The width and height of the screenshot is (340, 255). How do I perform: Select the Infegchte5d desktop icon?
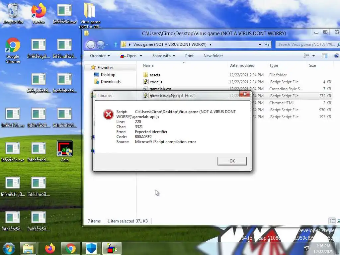coord(39,83)
